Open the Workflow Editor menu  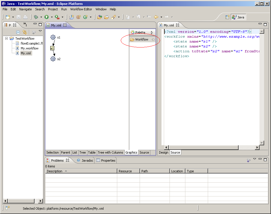click(81, 9)
